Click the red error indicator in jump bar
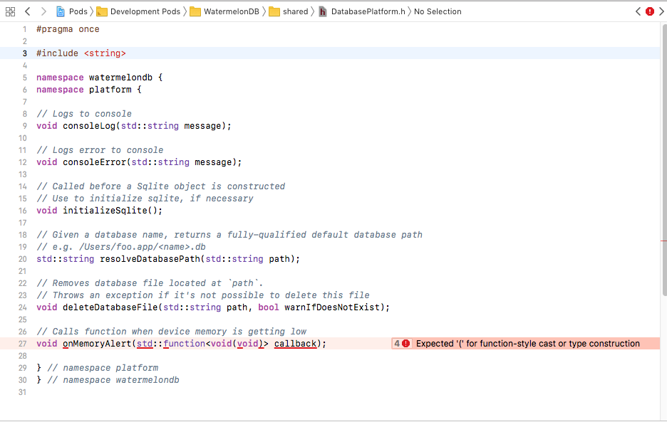Screen dimensions: 667x422 [x=650, y=11]
